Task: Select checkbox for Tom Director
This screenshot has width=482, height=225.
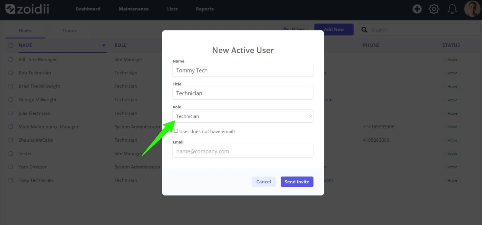Action: tap(11, 167)
